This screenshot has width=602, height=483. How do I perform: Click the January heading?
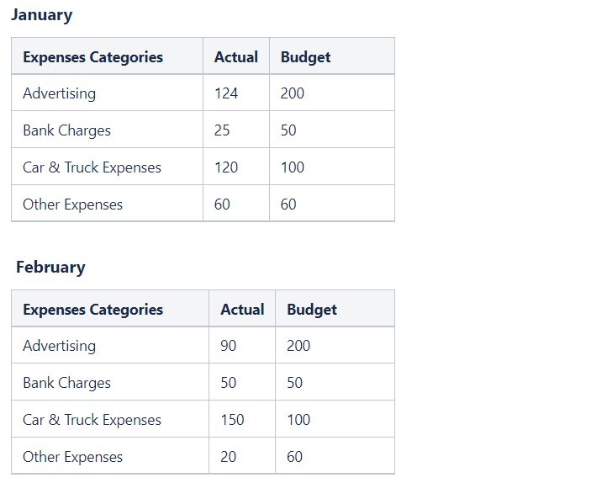[x=41, y=15]
